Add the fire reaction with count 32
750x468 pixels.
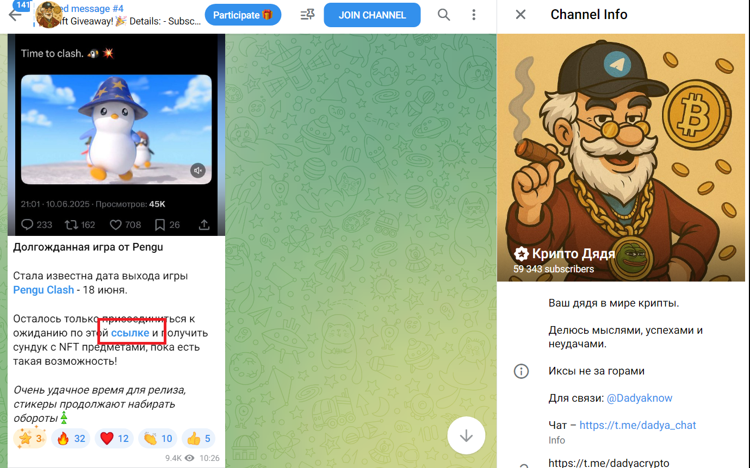pos(71,438)
